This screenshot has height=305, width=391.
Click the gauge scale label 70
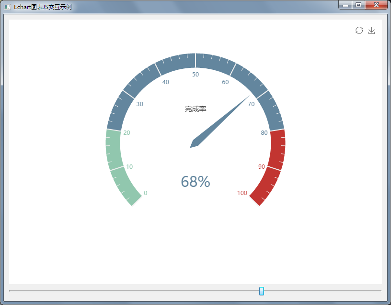coord(251,104)
